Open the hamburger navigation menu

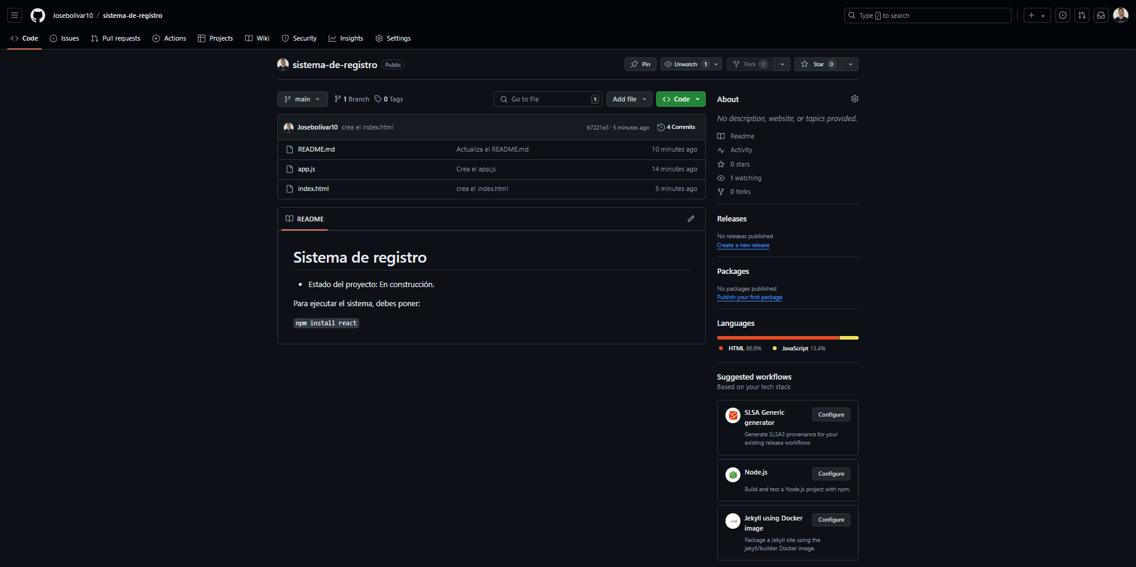[x=15, y=16]
